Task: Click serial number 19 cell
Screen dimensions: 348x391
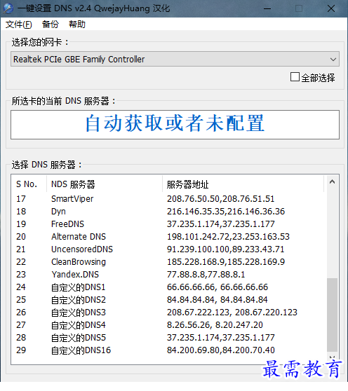Action: (x=21, y=224)
